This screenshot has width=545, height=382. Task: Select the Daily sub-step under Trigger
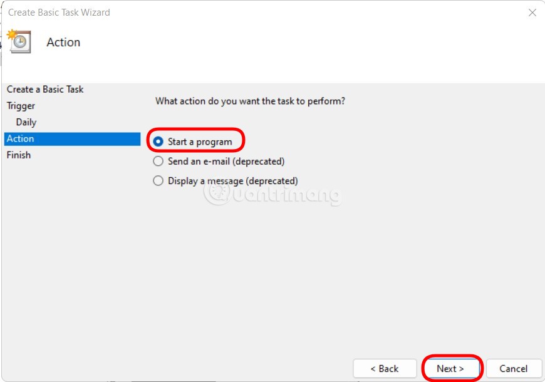click(26, 122)
